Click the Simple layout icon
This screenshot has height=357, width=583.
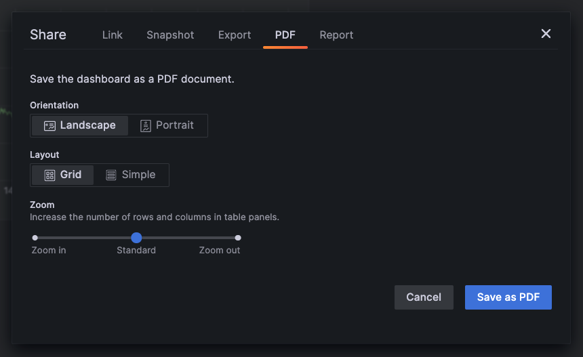pos(111,175)
